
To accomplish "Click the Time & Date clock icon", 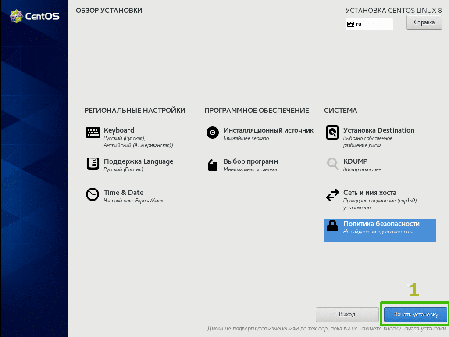I will (93, 194).
